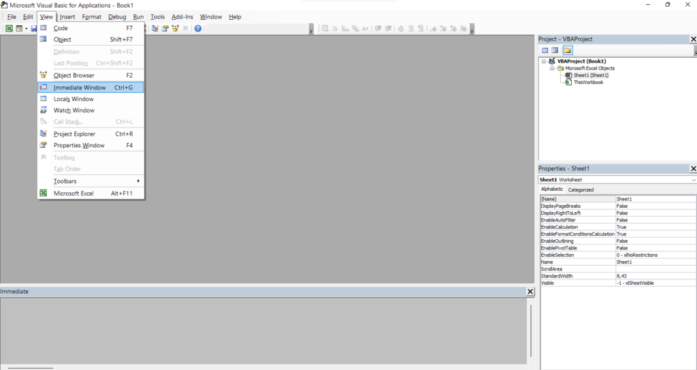Open the Tools menu
Screen dimensions: 697x370
(x=157, y=17)
